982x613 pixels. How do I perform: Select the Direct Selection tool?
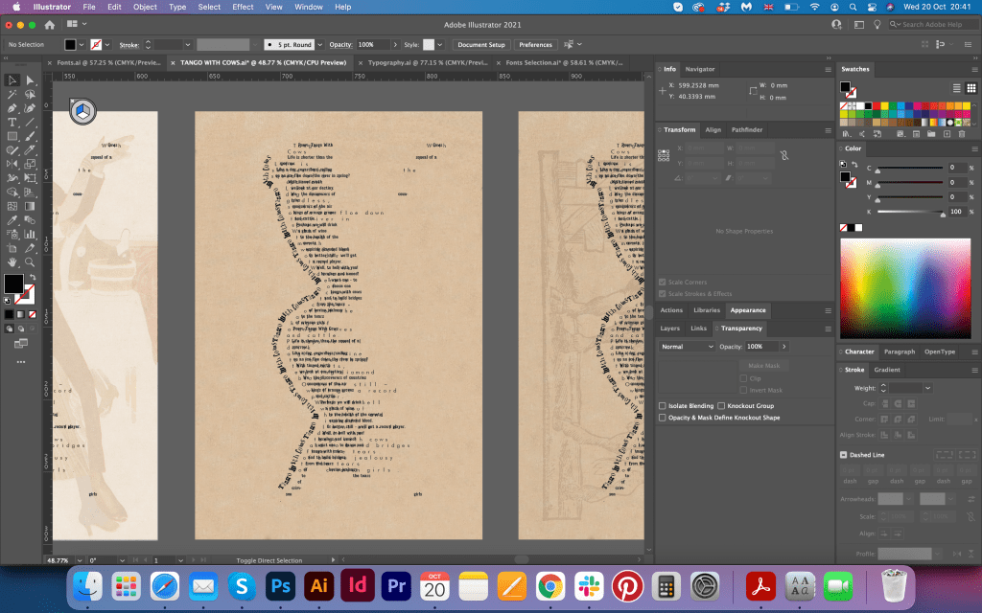click(31, 80)
